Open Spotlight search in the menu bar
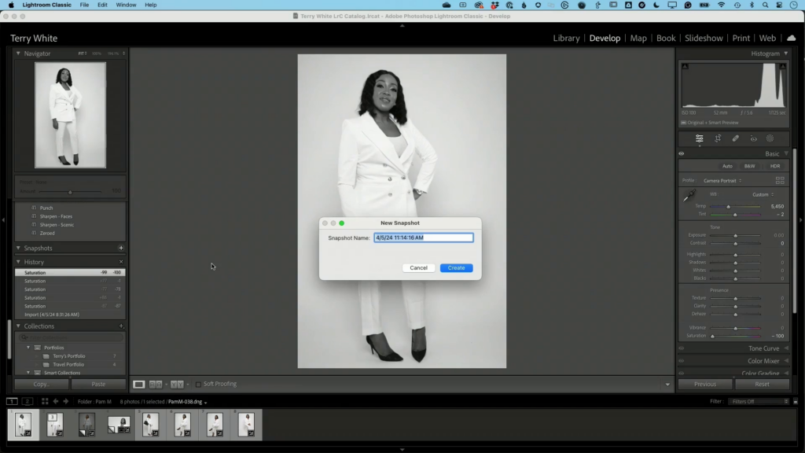The height and width of the screenshot is (453, 805). (766, 6)
